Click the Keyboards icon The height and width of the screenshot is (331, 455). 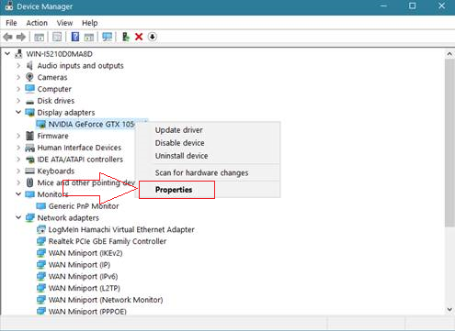(29, 171)
